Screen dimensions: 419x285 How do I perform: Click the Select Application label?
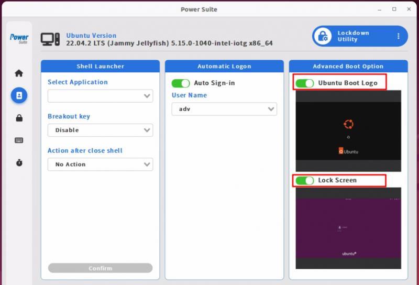click(78, 82)
